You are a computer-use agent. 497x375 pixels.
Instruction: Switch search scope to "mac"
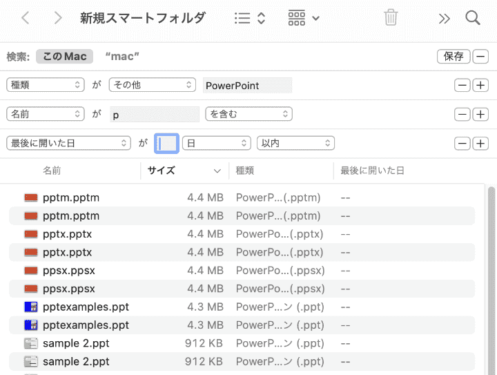(122, 56)
